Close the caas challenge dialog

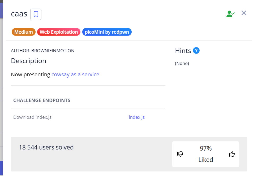[x=244, y=13]
